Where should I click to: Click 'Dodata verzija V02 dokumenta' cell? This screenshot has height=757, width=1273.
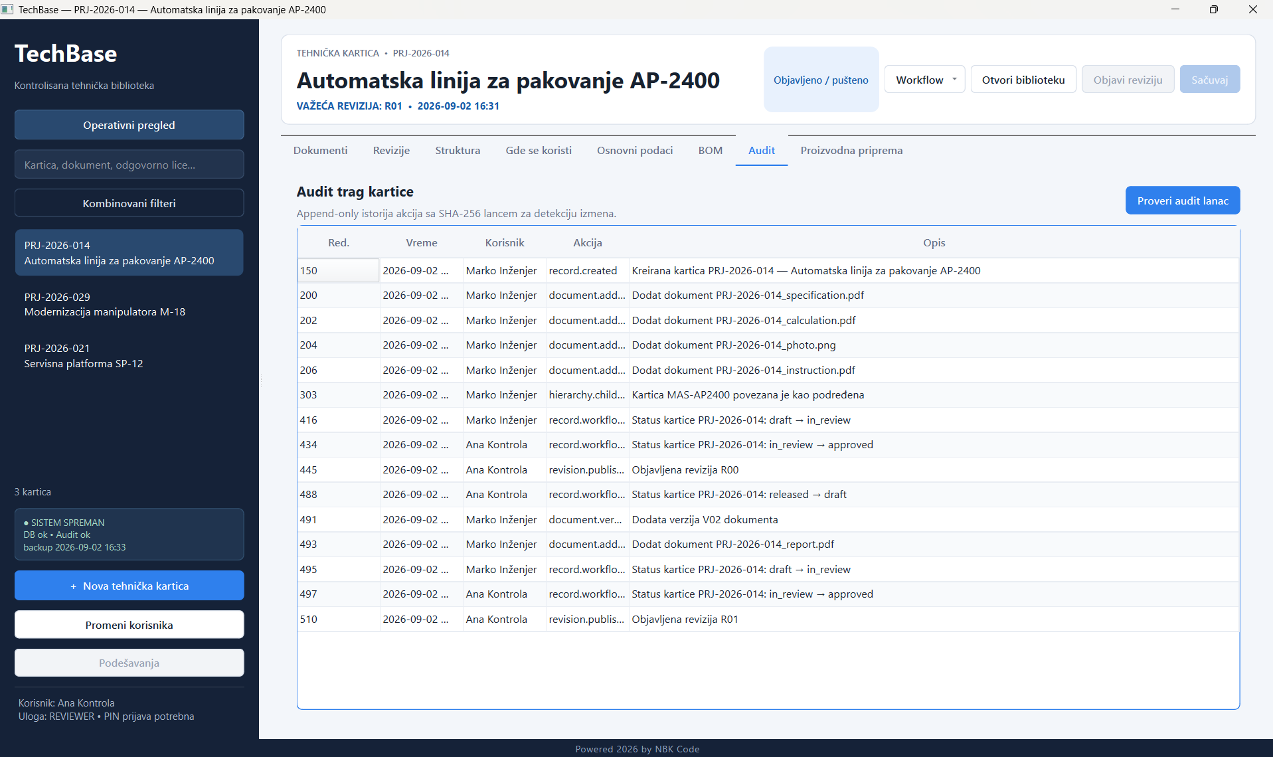tap(934, 520)
